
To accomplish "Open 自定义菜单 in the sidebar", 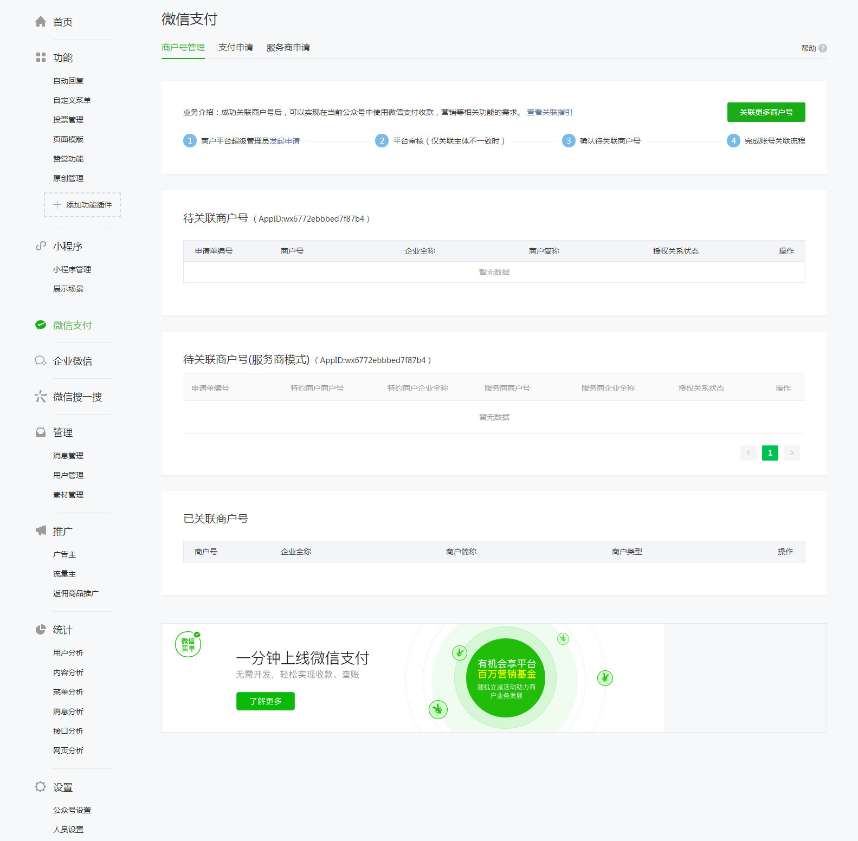I will point(72,100).
